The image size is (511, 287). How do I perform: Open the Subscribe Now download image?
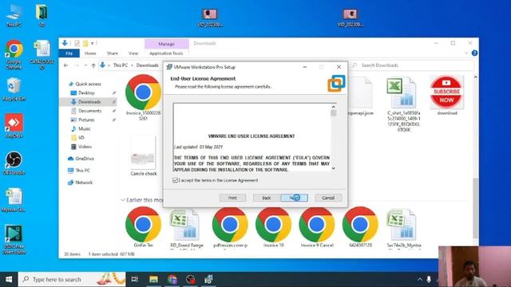(x=447, y=95)
